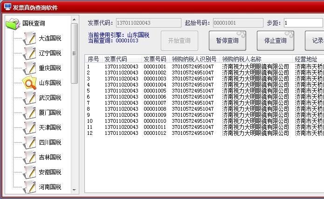Click taxpayer ID in row 12

[193, 133]
